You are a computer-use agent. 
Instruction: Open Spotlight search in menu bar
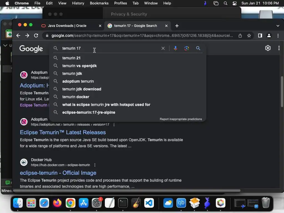(225, 3)
